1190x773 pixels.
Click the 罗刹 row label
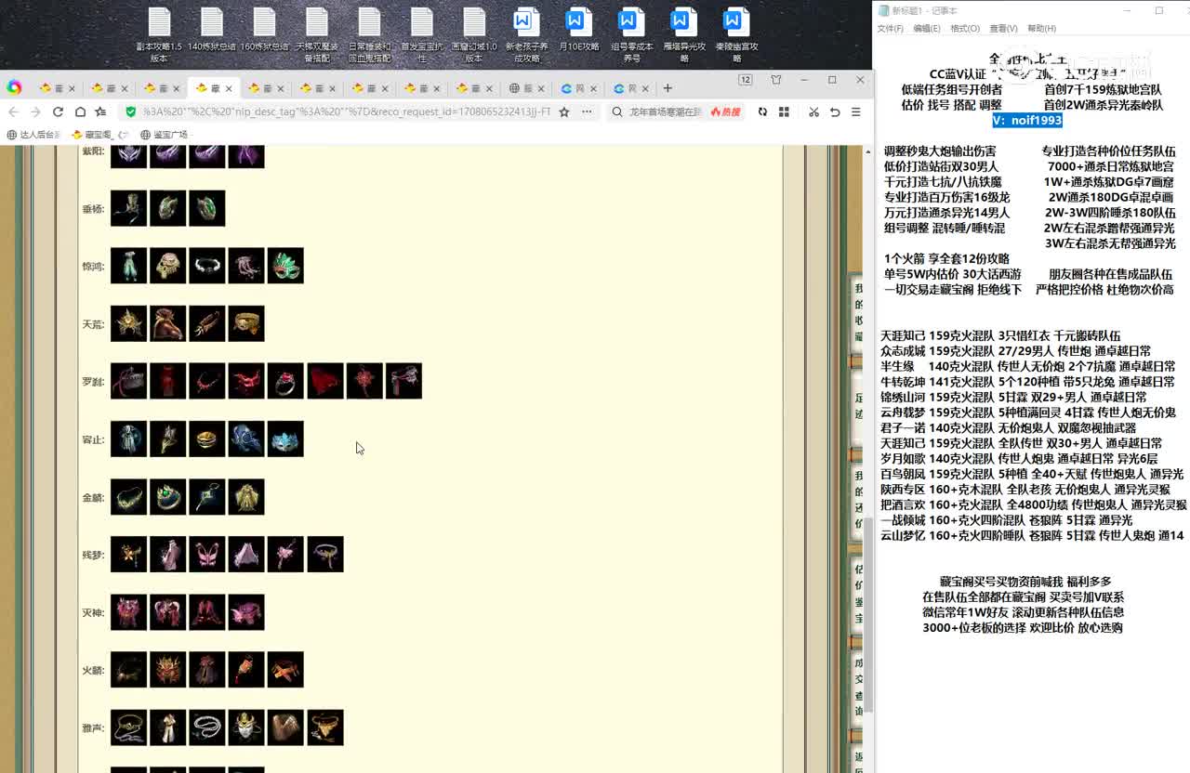93,382
